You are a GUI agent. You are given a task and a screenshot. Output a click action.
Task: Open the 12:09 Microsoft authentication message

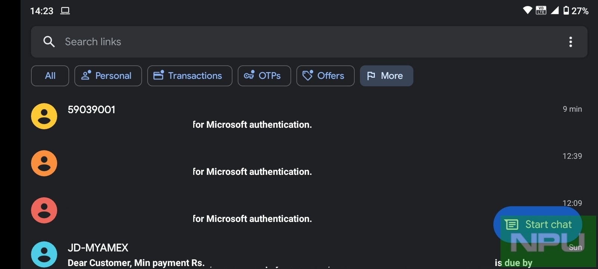[309, 210]
